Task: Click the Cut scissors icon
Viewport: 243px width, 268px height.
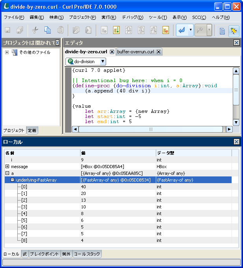Action: pyautogui.click(x=35, y=30)
